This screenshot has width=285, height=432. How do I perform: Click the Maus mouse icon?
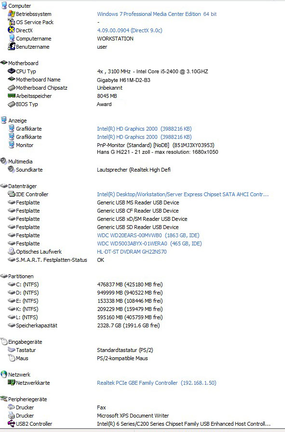(11, 358)
